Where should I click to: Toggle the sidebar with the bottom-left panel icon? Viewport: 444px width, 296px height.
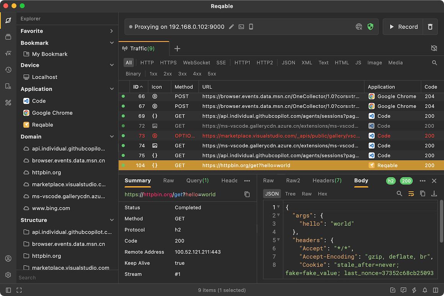[x=8, y=290]
